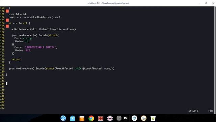Click 'w.WriteHeader(http.StatusInternalServerError)' line

coord(44,29)
